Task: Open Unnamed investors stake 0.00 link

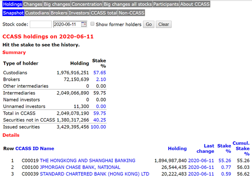Action: pyautogui.click(x=101, y=106)
